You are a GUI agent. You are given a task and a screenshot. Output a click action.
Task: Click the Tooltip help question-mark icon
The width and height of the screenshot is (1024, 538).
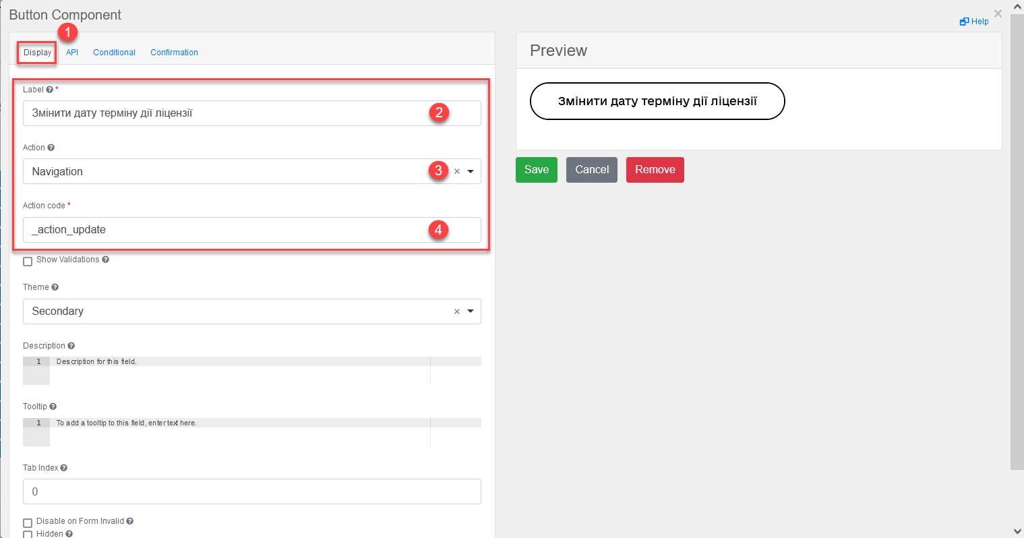click(x=53, y=407)
